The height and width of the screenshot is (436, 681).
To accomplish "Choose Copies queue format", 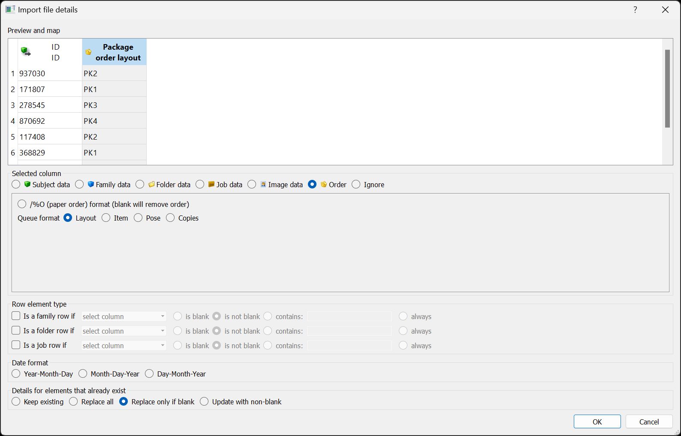I will click(170, 218).
